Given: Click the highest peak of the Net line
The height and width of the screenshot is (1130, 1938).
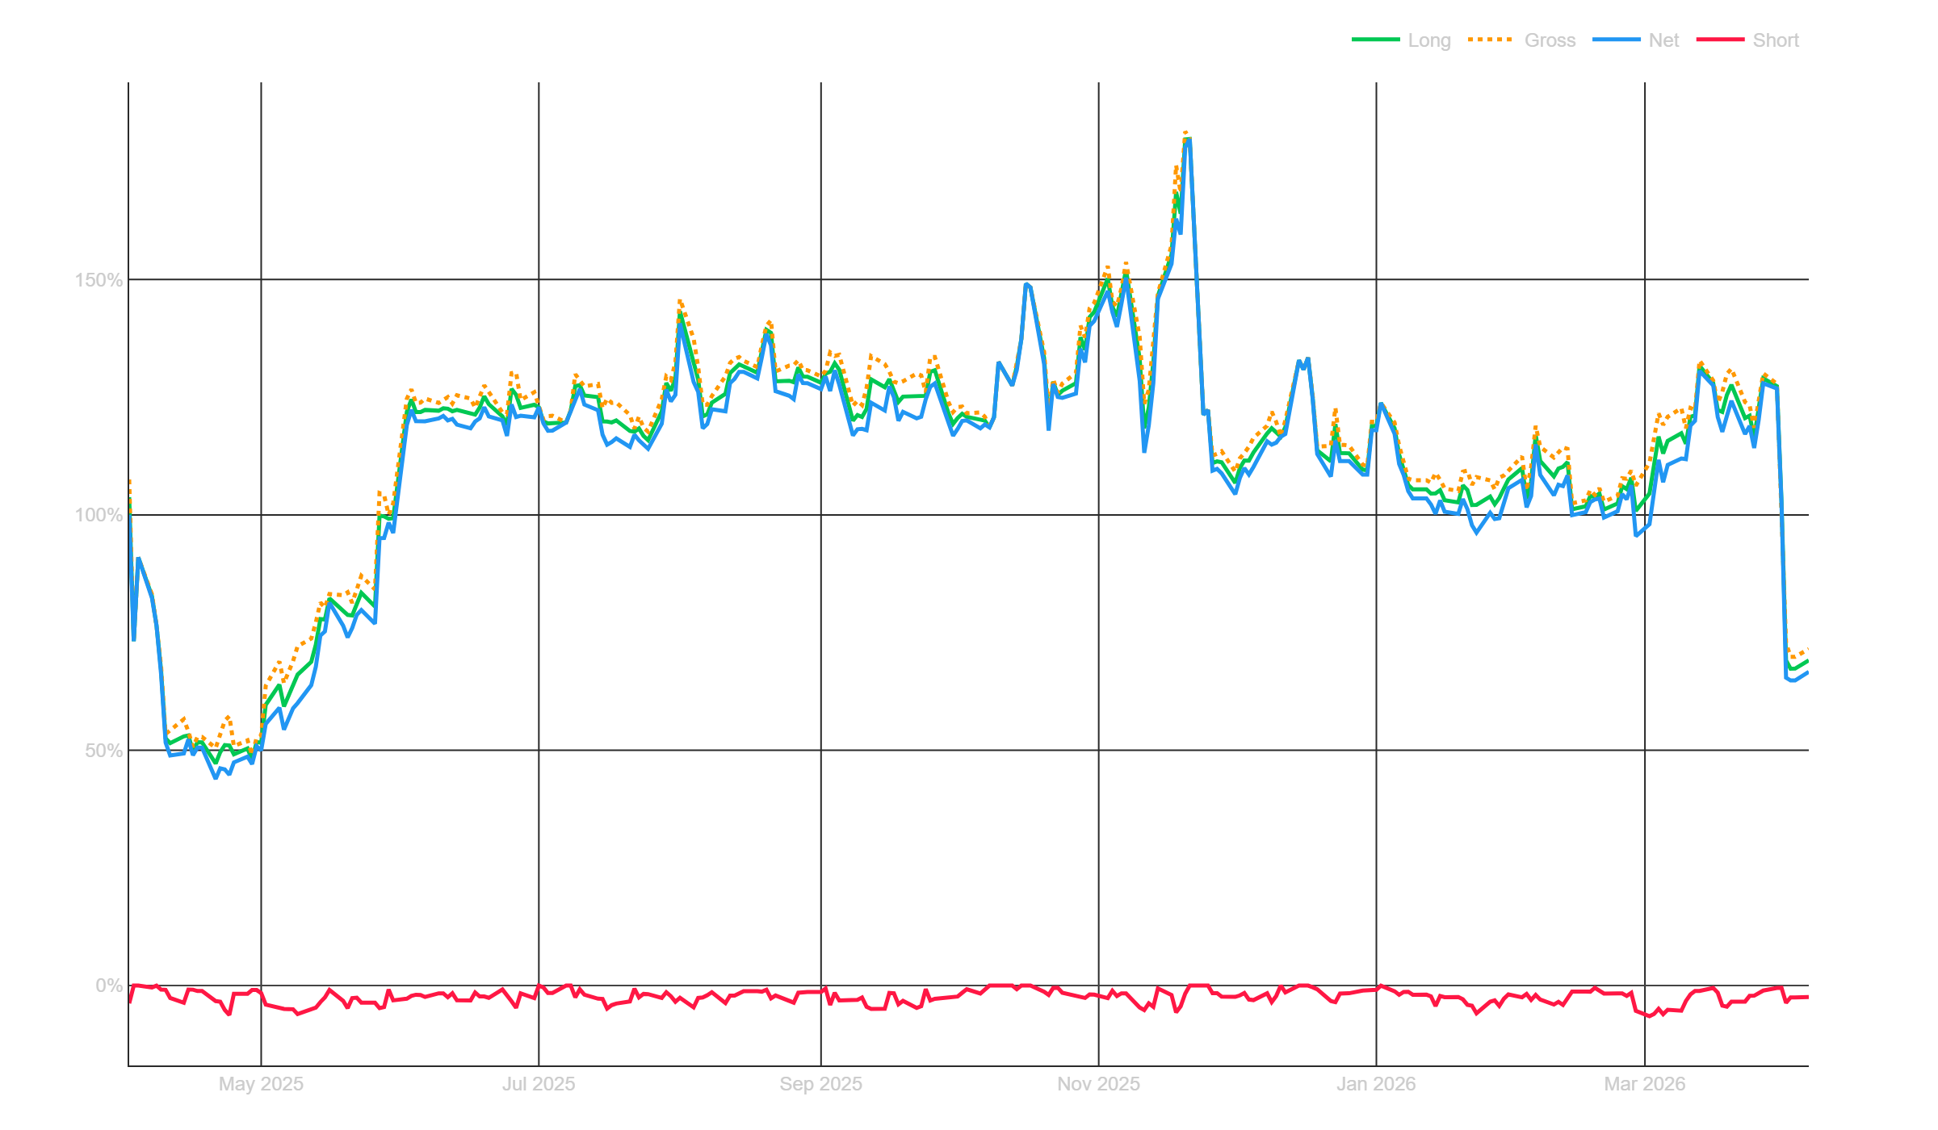Looking at the screenshot, I should pyautogui.click(x=1189, y=140).
